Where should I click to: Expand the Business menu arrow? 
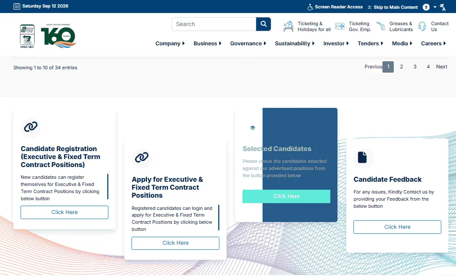coord(220,43)
